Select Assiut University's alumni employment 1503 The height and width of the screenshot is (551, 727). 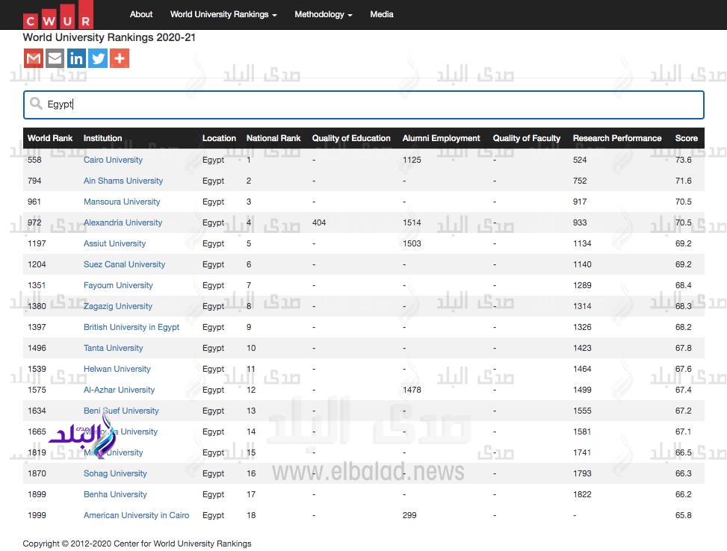[x=412, y=243]
